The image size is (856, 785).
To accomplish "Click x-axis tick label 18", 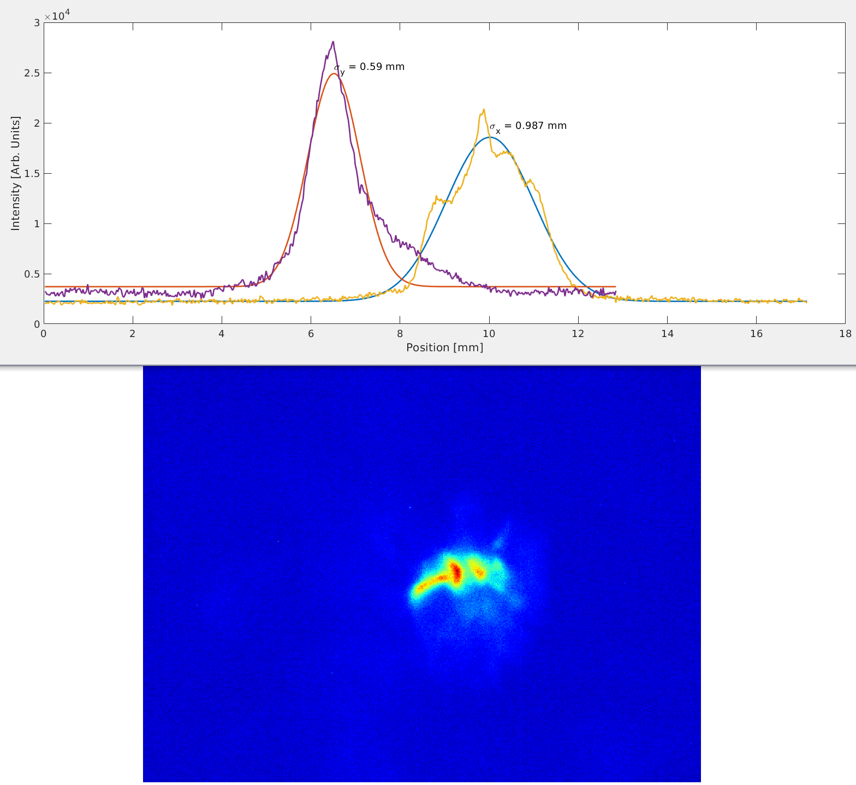I will (x=845, y=334).
